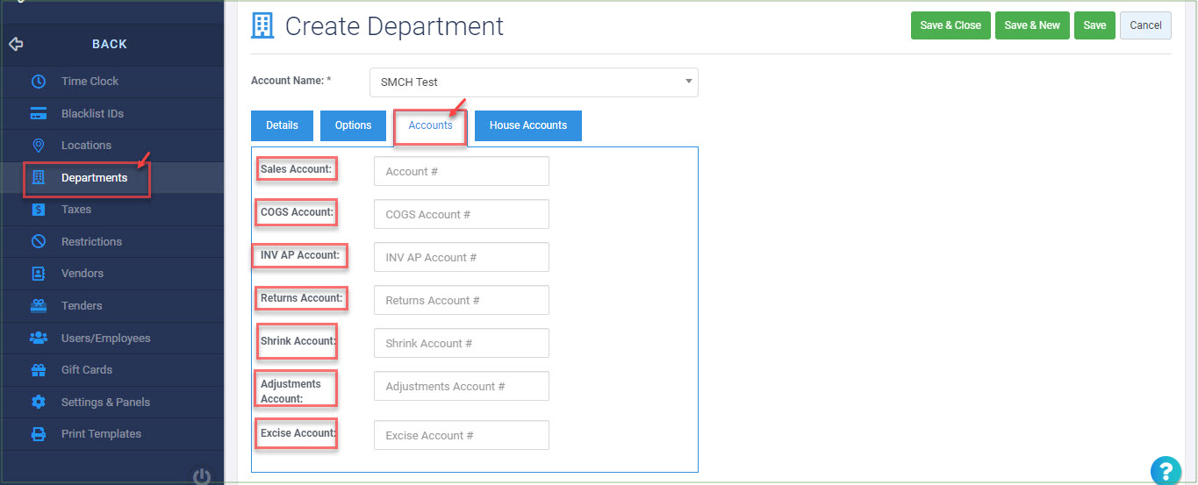
Task: Focus the COGS Account # field
Action: (462, 215)
